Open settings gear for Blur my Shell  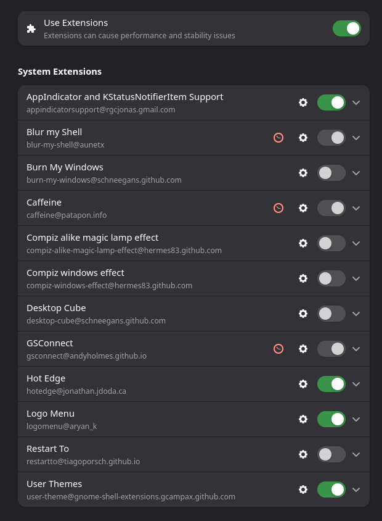[x=303, y=138]
